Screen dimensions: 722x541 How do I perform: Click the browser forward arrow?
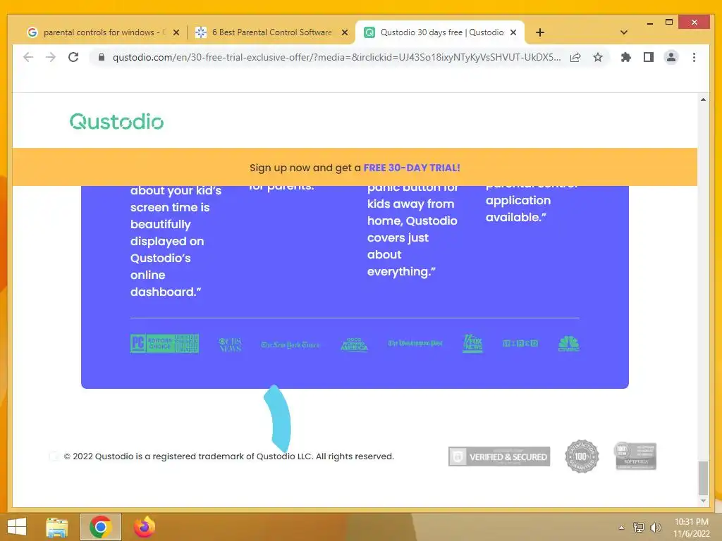coord(51,58)
